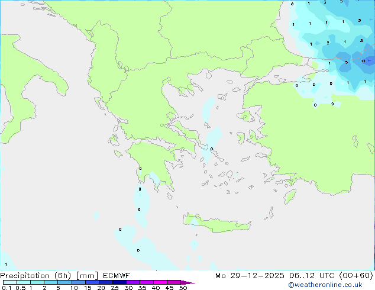Select the 5–10 mm legend swatch
The image size is (375, 290).
coord(64,282)
